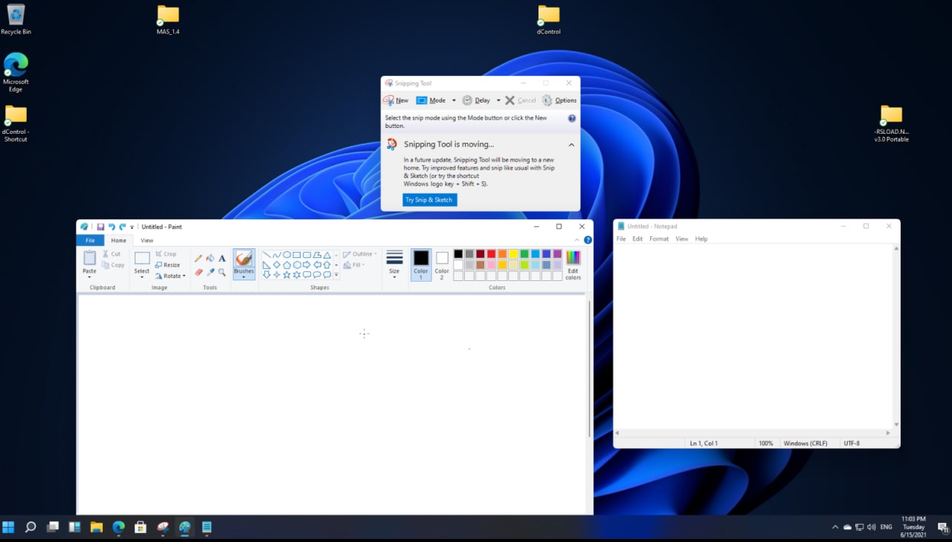Pick the red color swatch
This screenshot has height=542, width=952.
[x=491, y=254]
